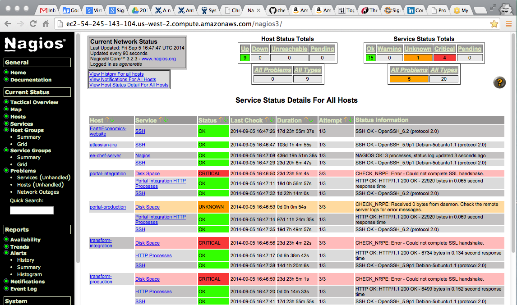
Task: Click View History For all hosts link
Action: (116, 74)
